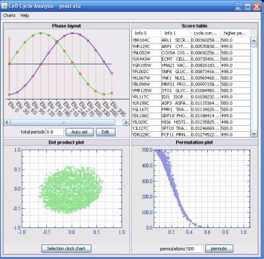264x259 pixels.
Task: Close the Cell Cycle Analysis window
Action: 257,7
